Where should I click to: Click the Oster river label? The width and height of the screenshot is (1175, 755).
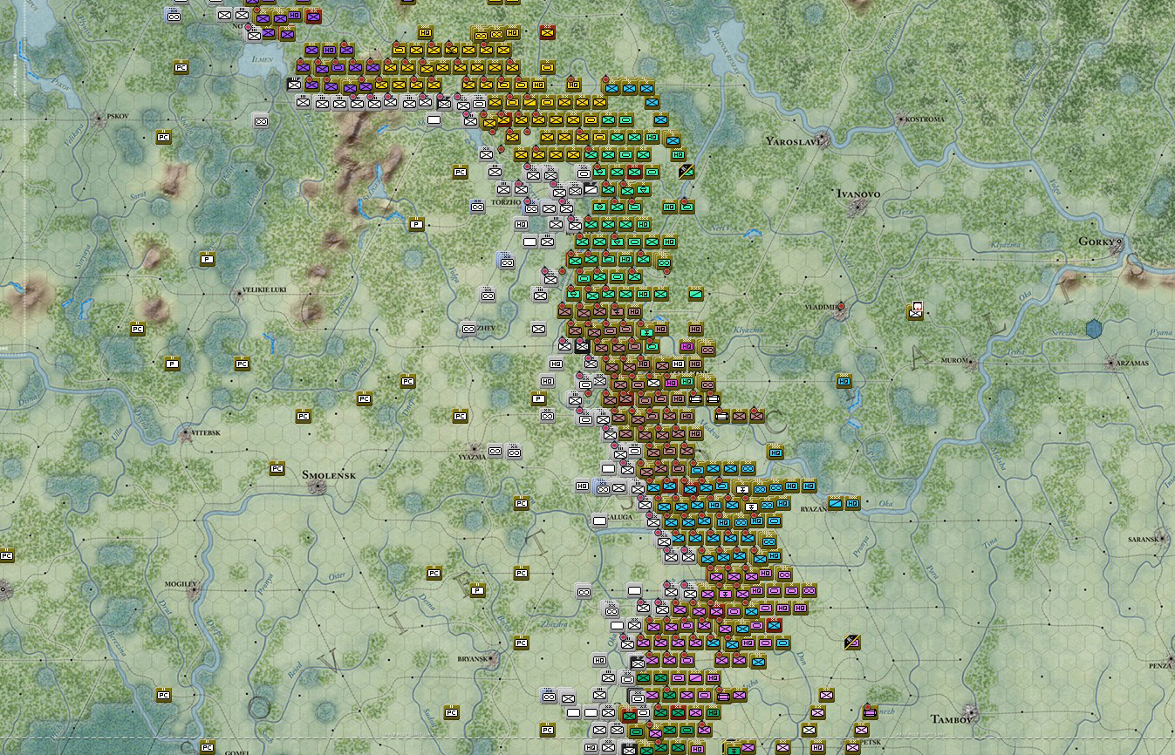338,576
